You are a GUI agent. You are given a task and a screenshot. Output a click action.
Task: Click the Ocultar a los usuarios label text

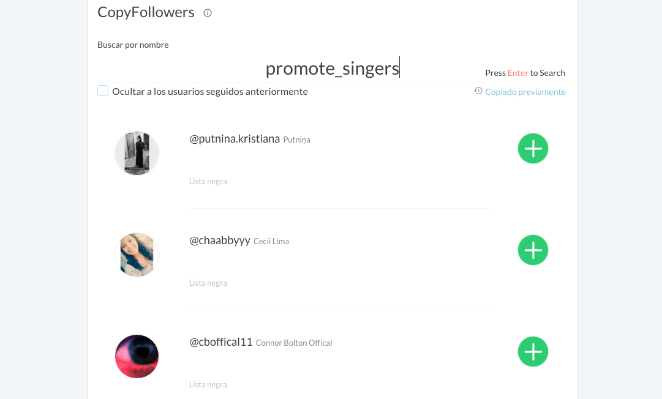click(209, 92)
